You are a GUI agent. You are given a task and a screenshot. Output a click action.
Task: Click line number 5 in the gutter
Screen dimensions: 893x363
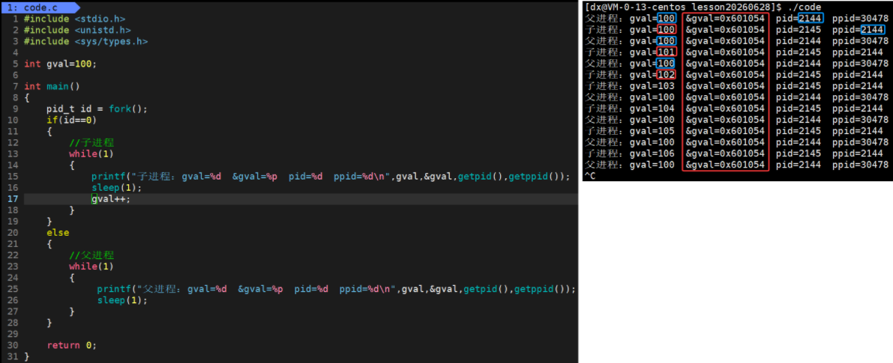point(16,64)
